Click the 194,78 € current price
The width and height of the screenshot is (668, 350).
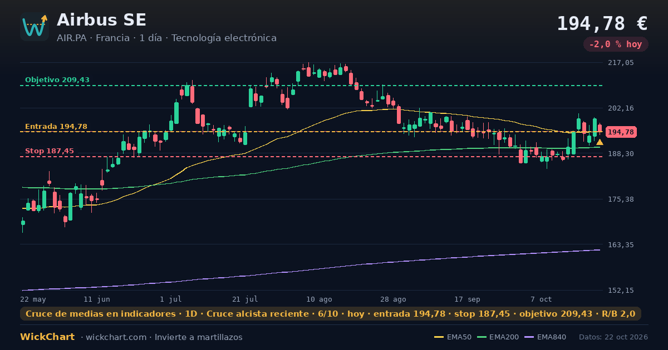pyautogui.click(x=602, y=24)
